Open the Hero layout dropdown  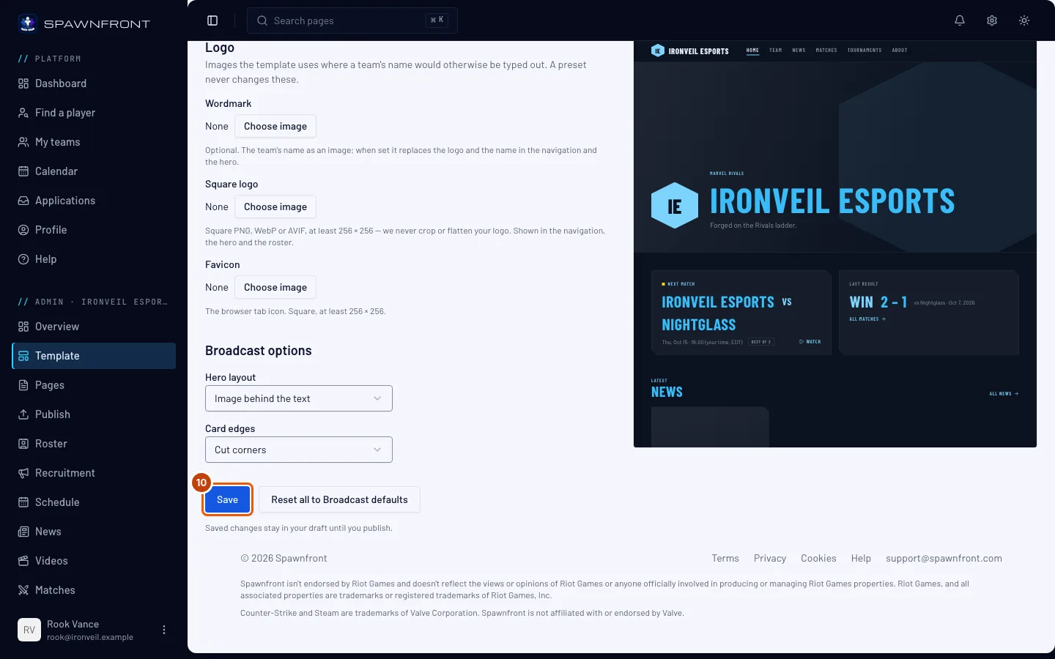click(299, 398)
